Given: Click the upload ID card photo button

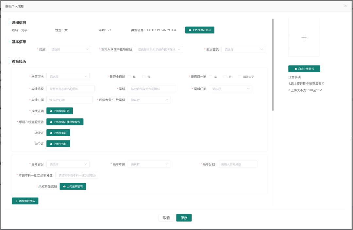Looking at the screenshot, I should click(199, 30).
